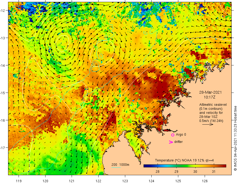Screen dimensions: 237x183
Task: Click longitude axis label '120'
Action: click(45, 181)
